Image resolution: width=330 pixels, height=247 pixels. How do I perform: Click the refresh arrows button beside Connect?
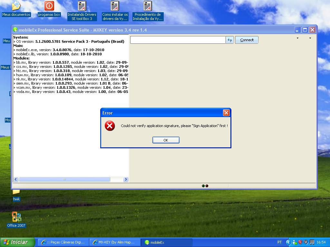229,40
